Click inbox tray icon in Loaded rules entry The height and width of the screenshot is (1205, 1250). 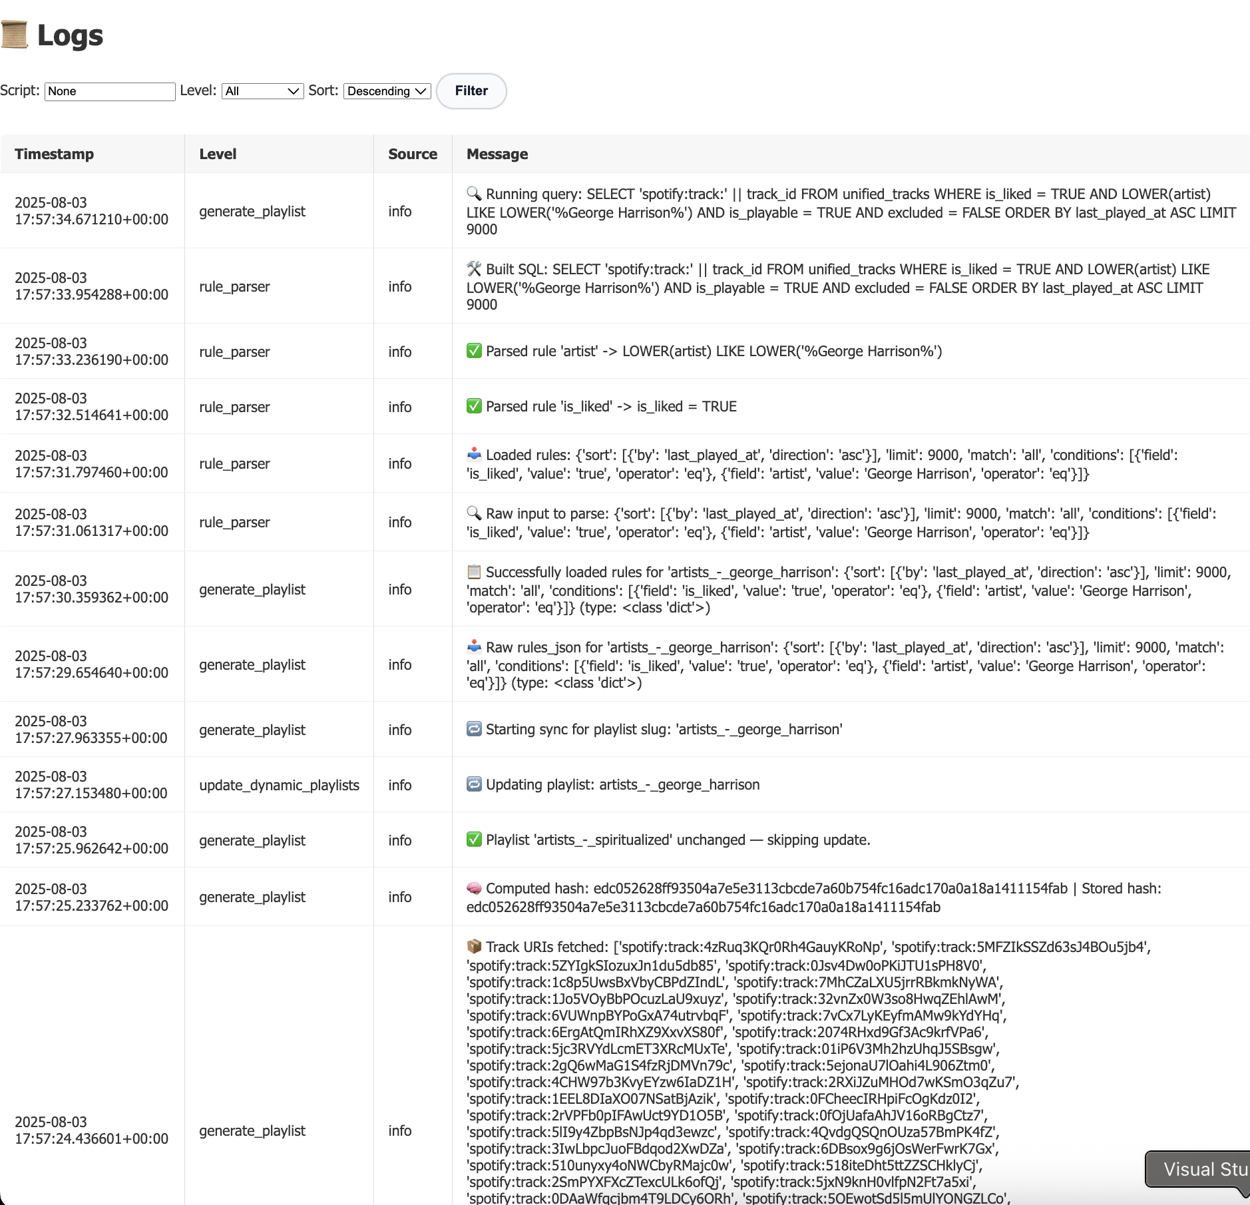point(473,455)
